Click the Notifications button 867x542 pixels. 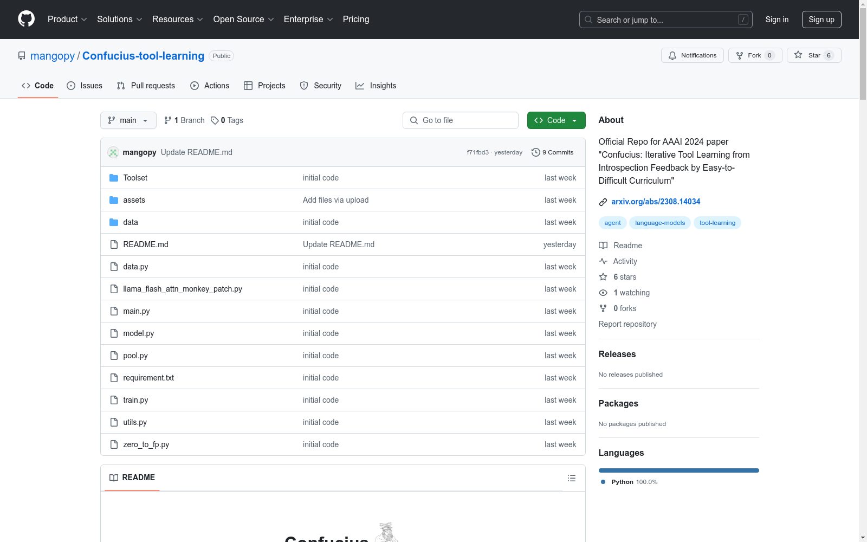pyautogui.click(x=693, y=55)
